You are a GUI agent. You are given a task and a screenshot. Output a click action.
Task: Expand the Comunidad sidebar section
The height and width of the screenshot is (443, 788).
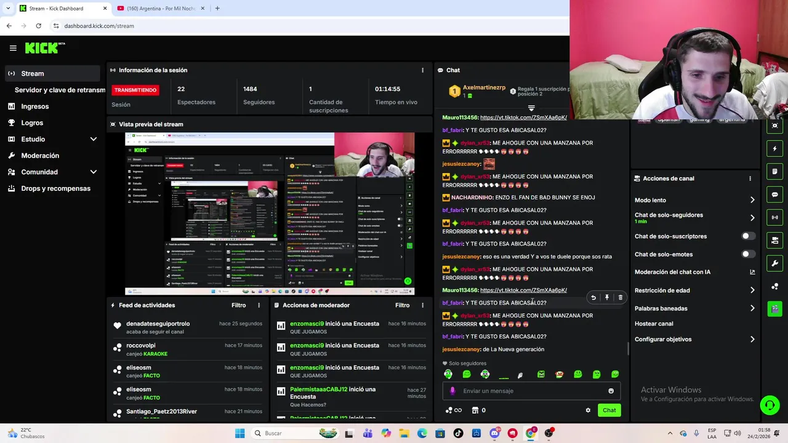[x=94, y=172]
